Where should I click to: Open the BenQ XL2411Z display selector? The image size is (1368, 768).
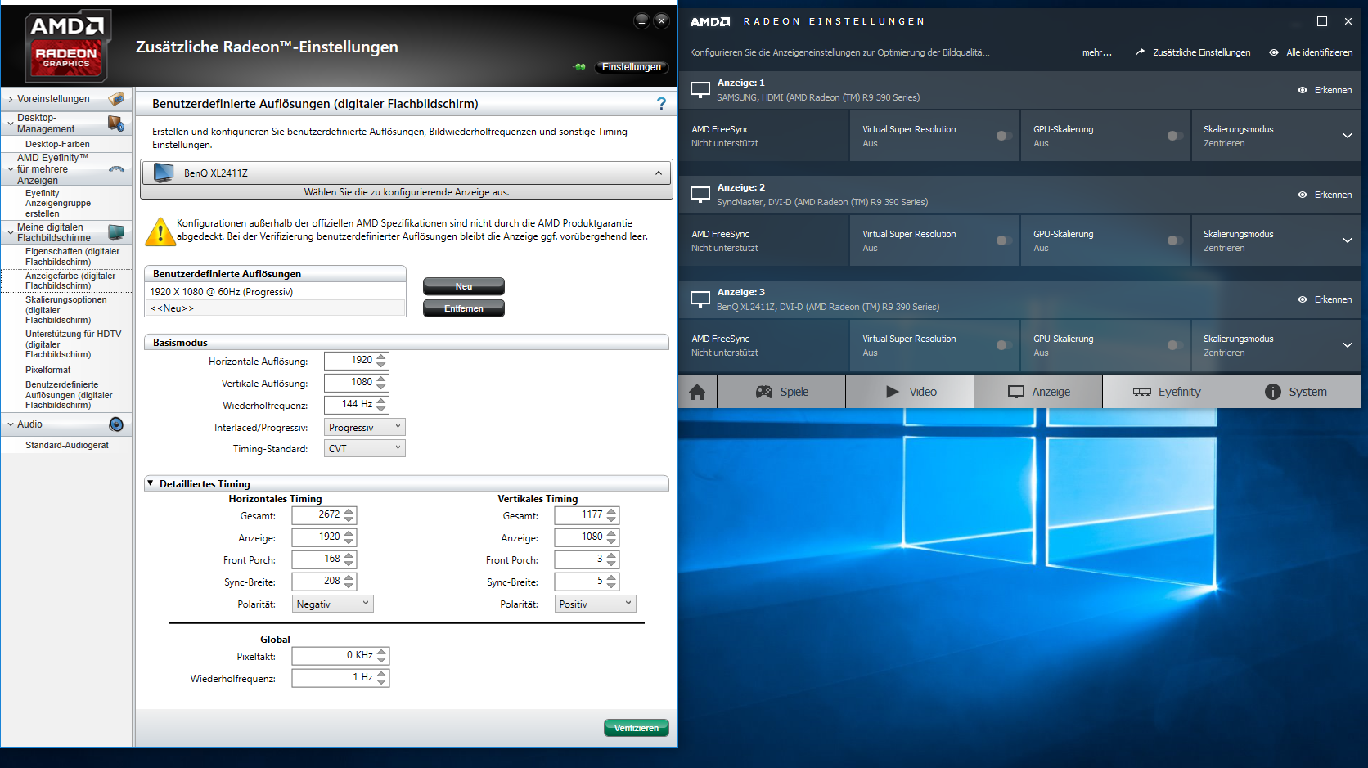tap(406, 173)
